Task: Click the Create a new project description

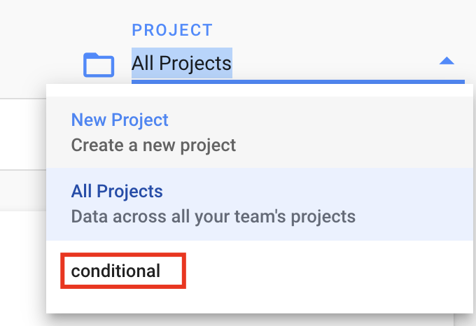Action: tap(153, 145)
